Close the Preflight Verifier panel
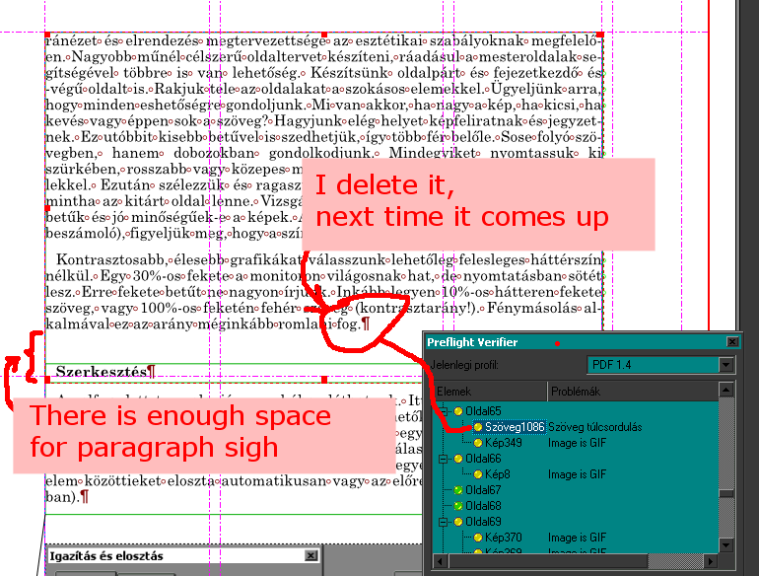The height and width of the screenshot is (576, 759). click(732, 341)
